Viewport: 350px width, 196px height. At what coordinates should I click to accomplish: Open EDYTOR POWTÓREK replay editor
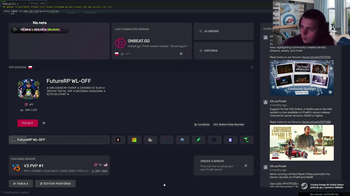55,183
